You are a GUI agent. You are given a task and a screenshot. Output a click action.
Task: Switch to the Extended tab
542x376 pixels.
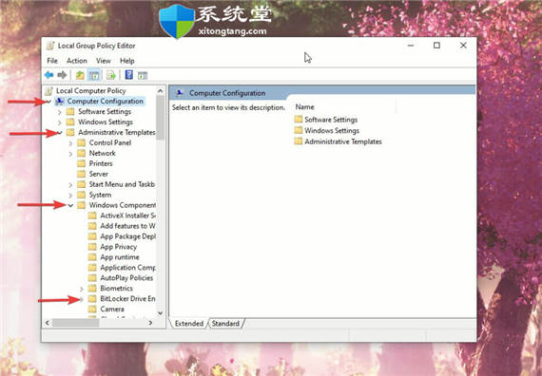(x=188, y=324)
